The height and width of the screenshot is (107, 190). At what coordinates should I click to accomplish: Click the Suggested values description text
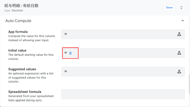(x=31, y=77)
